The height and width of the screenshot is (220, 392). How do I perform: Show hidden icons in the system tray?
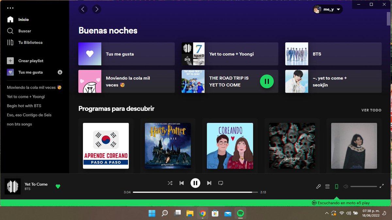[x=327, y=213]
